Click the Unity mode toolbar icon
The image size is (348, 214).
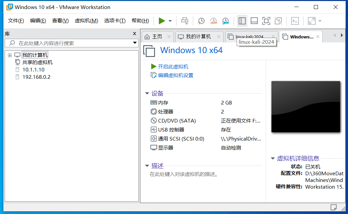coord(278,21)
